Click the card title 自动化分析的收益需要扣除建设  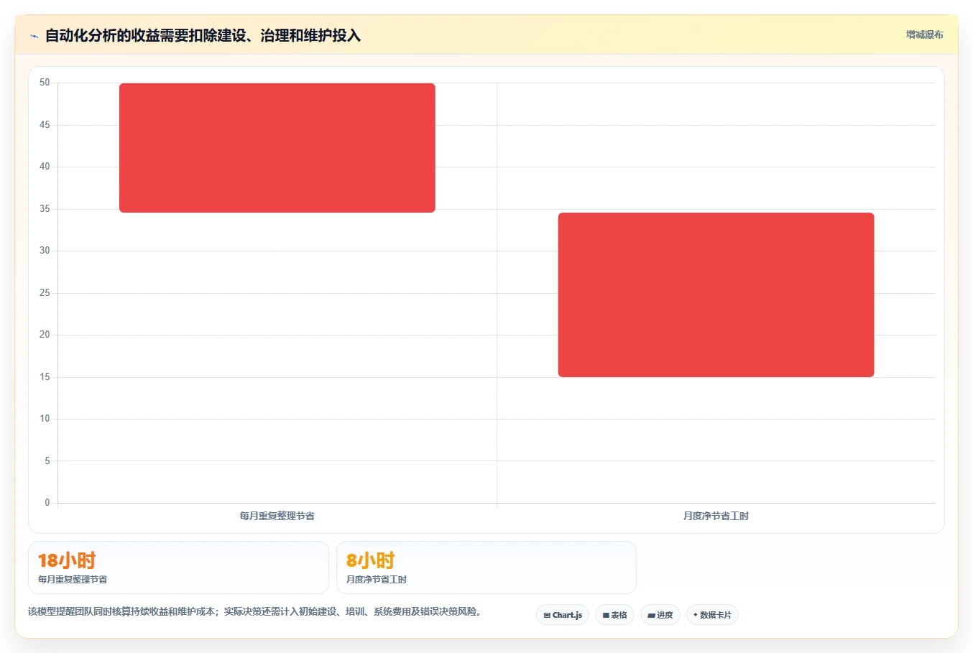coord(203,35)
